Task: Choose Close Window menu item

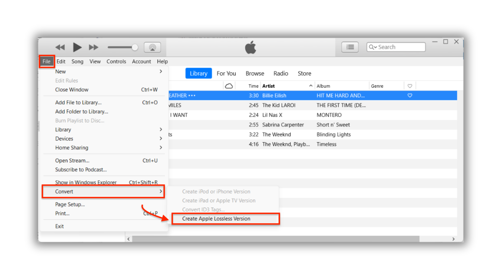Action: [x=104, y=89]
